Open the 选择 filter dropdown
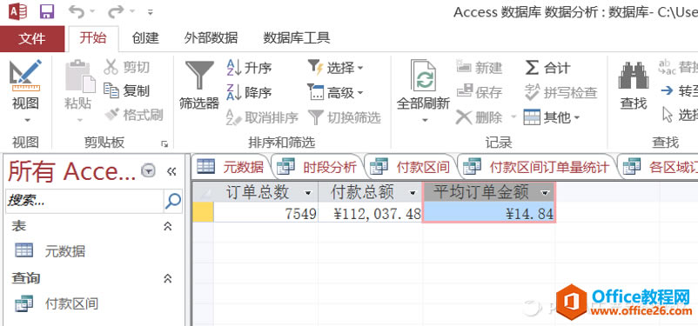Screen dimensions: 698x326 pyautogui.click(x=336, y=68)
